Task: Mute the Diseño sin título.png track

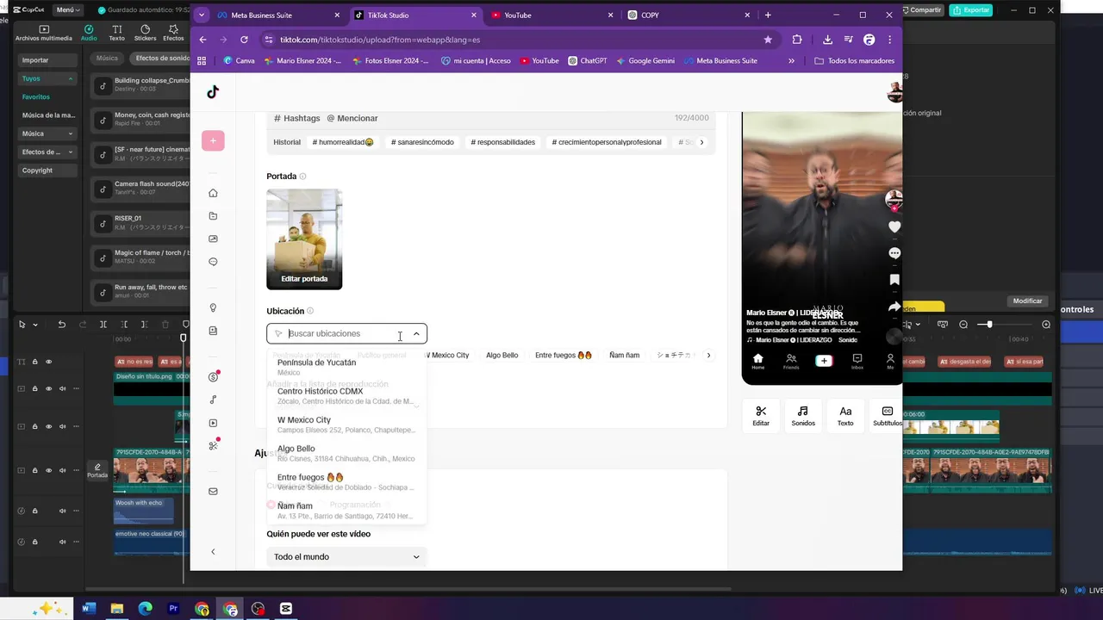Action: [61, 388]
